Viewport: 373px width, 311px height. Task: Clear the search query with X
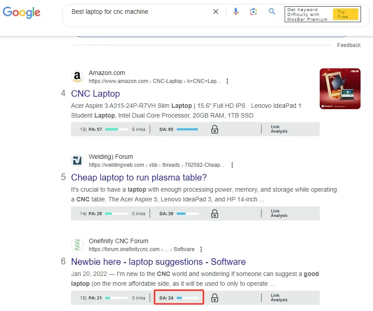tap(216, 12)
